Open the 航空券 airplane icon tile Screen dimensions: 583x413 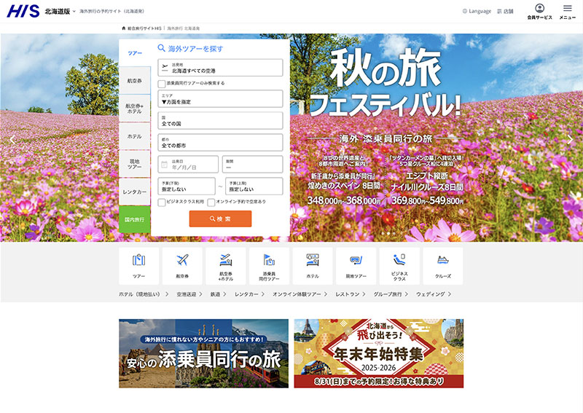[x=182, y=265]
